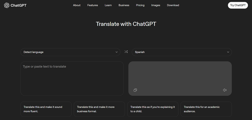Open the About menu item
Image resolution: width=252 pixels, height=120 pixels.
(x=77, y=5)
